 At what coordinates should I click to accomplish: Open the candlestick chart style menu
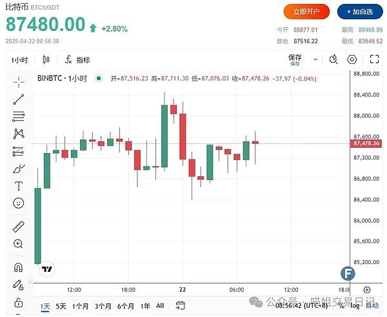[x=46, y=60]
